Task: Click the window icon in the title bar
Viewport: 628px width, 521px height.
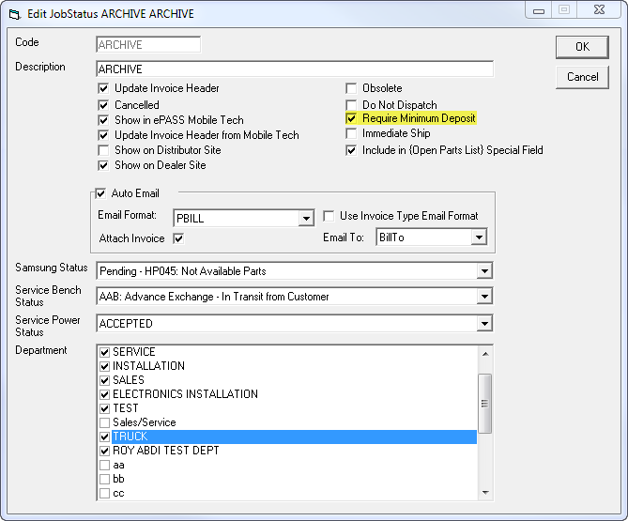Action: click(x=14, y=14)
